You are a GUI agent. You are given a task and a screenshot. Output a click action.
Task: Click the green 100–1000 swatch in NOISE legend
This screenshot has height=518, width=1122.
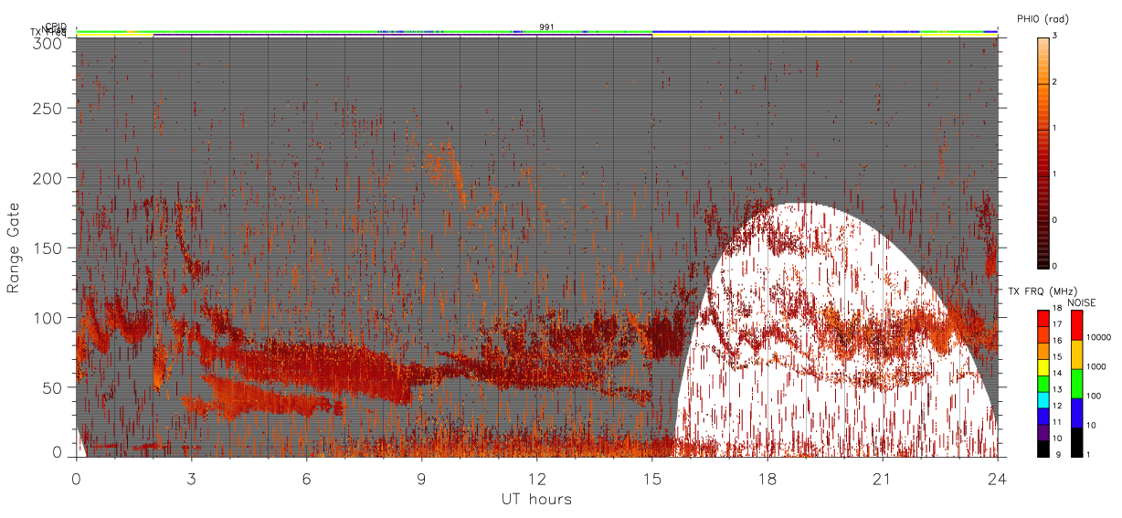coord(1076,384)
